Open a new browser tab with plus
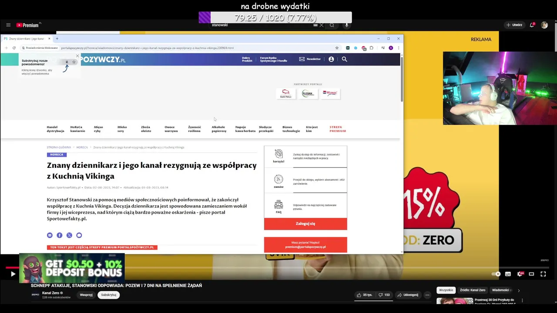This screenshot has width=557, height=313. coord(57,39)
